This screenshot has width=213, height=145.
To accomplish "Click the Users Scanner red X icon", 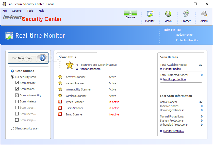I will pyautogui.click(x=60, y=108).
